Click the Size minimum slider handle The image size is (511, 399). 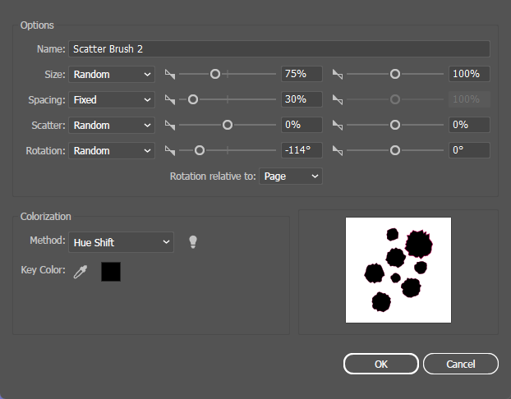point(215,74)
